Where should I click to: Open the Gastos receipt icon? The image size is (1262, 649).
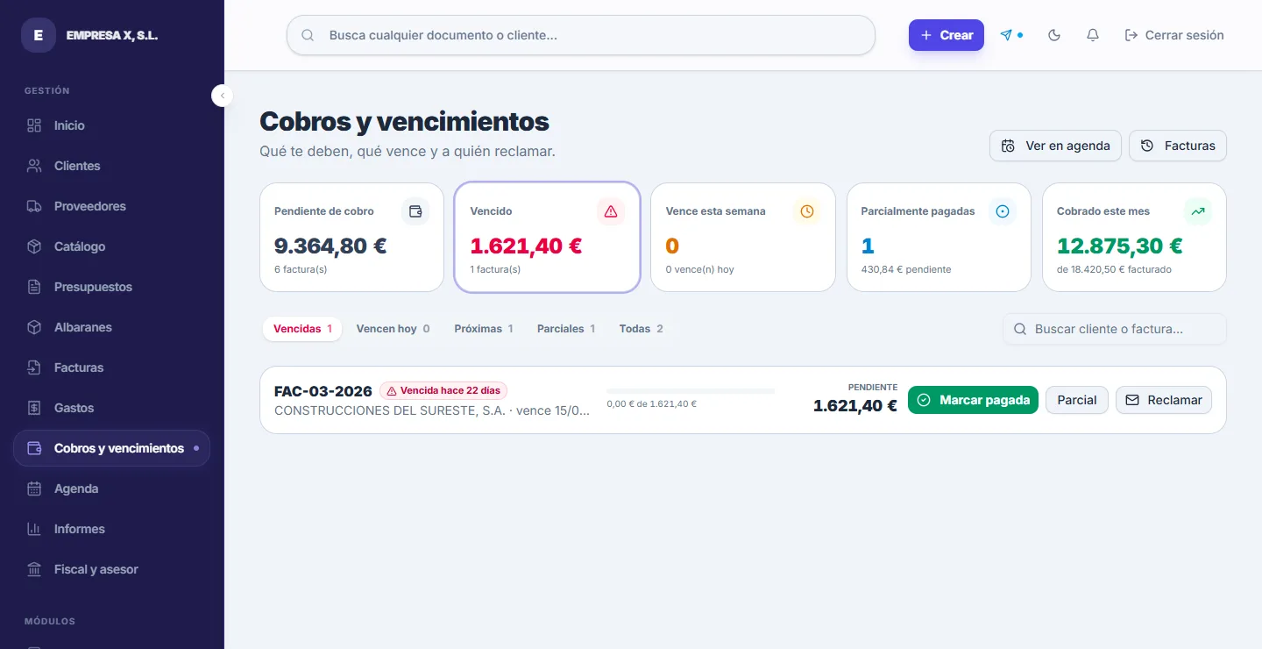[34, 408]
